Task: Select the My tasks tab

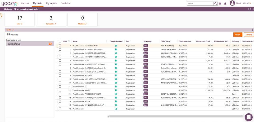Action: [x=38, y=3]
